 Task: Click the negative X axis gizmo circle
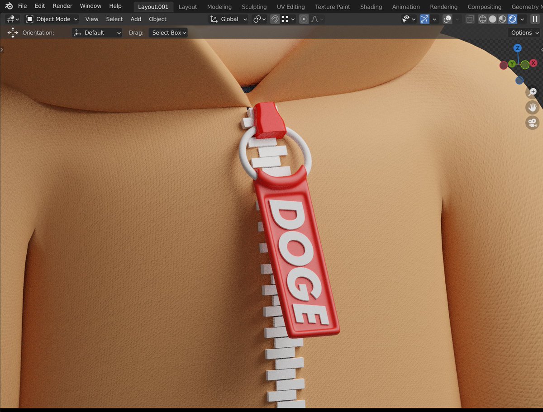(x=503, y=66)
